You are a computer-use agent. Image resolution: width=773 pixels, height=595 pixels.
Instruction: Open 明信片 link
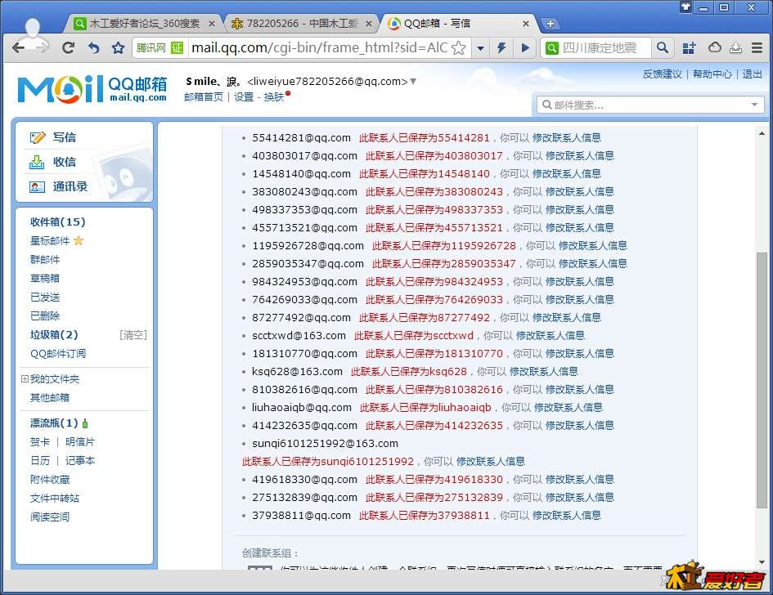tap(80, 442)
